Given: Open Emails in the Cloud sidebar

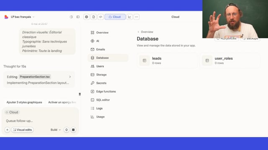Looking at the screenshot, I should tap(108, 49).
